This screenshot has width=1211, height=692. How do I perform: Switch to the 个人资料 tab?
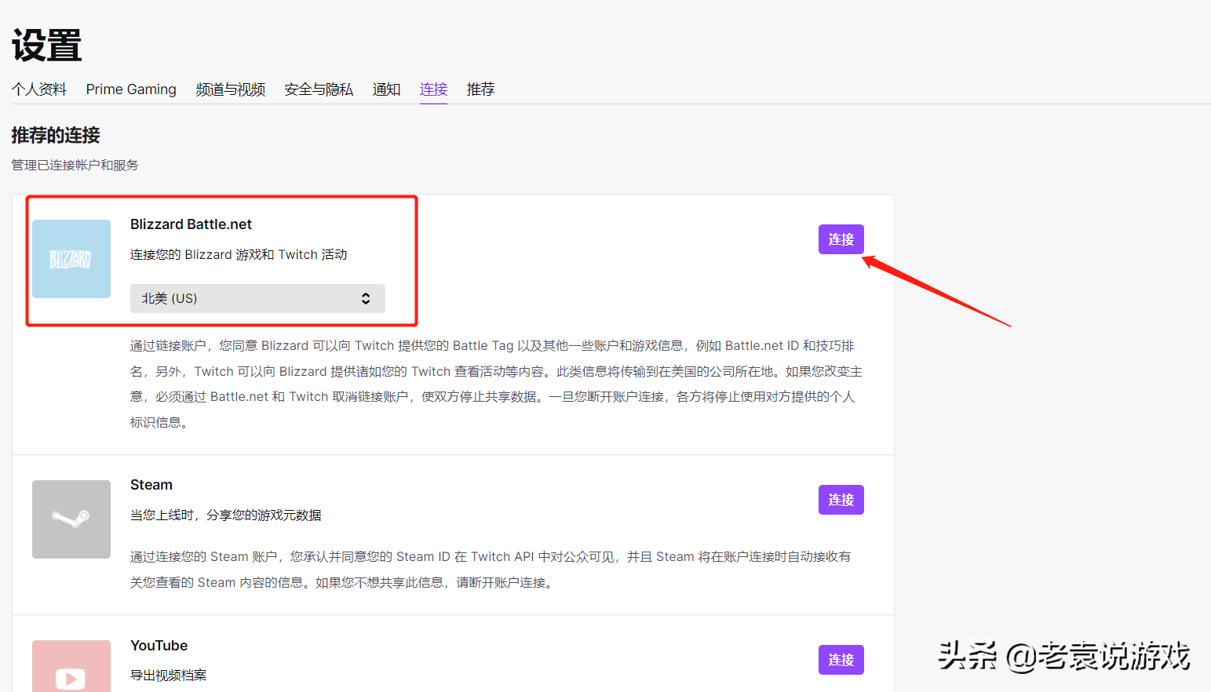[39, 89]
